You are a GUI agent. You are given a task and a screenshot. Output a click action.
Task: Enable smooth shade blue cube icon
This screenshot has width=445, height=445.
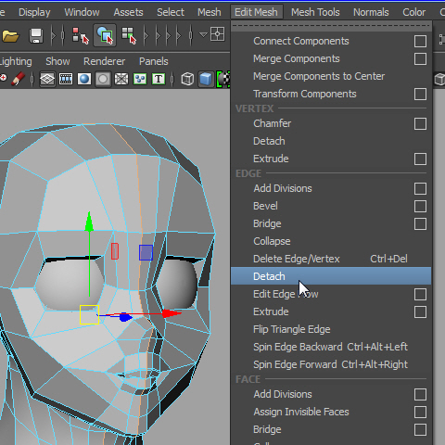point(206,79)
